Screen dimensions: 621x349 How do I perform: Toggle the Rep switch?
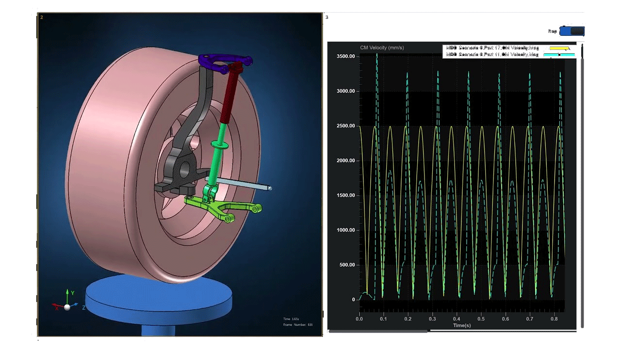[x=572, y=31]
